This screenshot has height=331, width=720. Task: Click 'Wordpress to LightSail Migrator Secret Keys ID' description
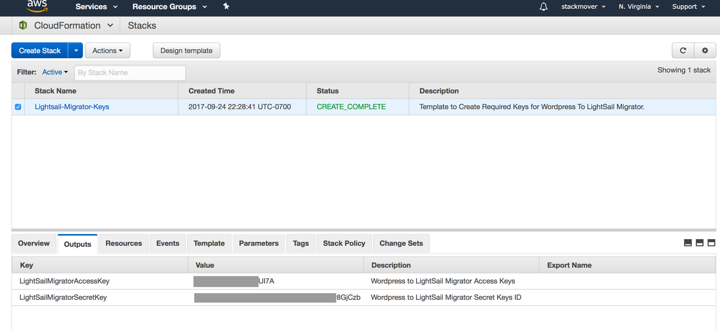tap(446, 297)
